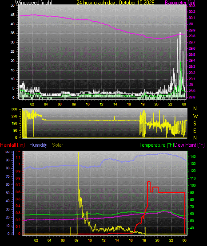Viewport: 207px width, 246px height.
Task: Click the 'E' wind direction letter
Action: 195,131
